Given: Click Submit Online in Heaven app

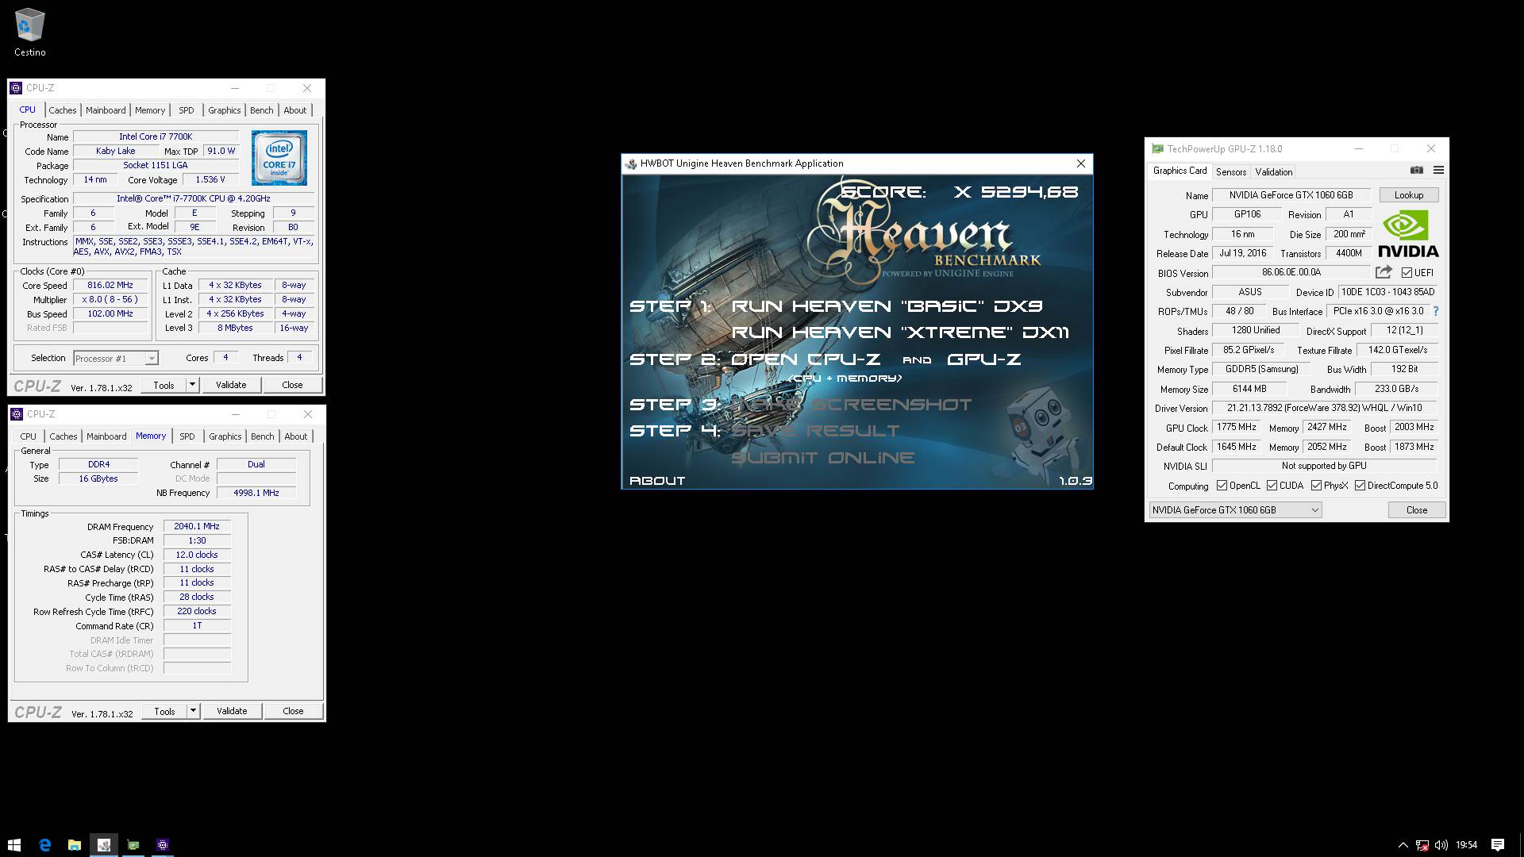Looking at the screenshot, I should tap(822, 458).
